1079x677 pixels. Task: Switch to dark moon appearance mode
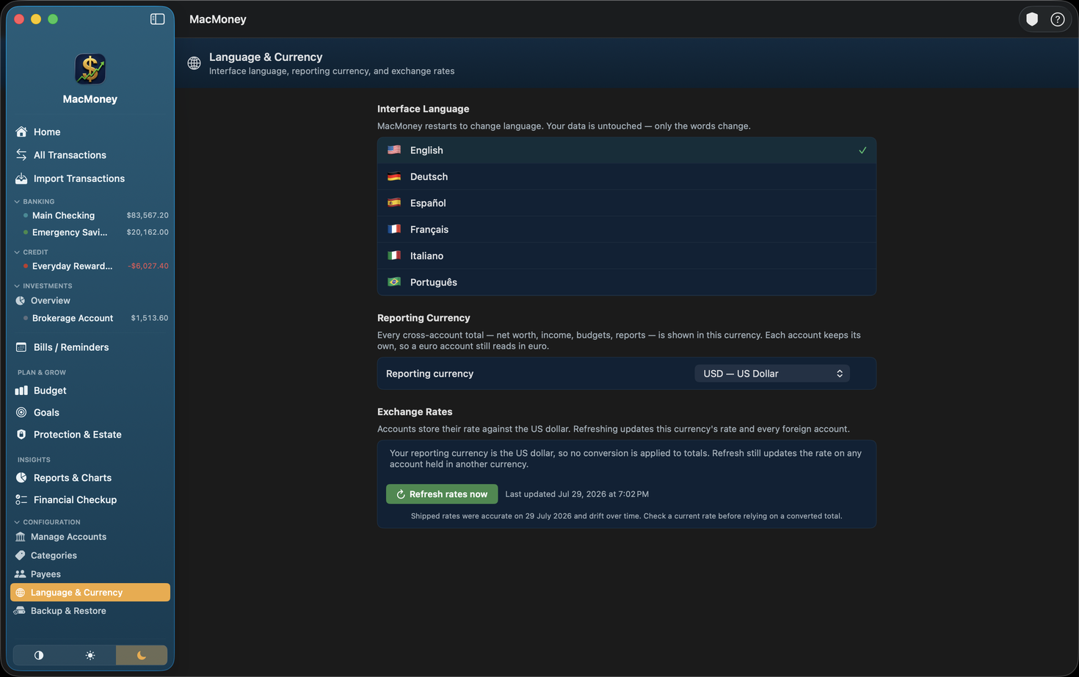142,655
